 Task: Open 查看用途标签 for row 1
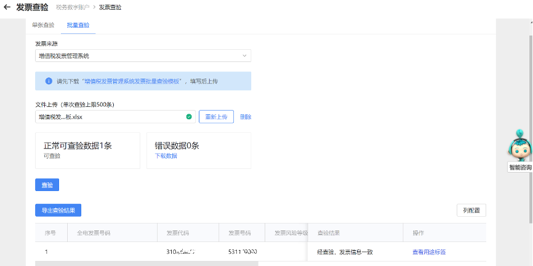[x=429, y=252]
